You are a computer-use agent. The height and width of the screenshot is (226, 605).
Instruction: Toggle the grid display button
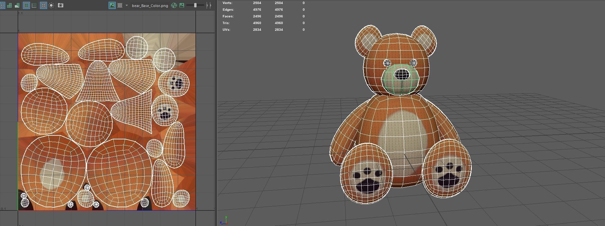pyautogui.click(x=43, y=5)
